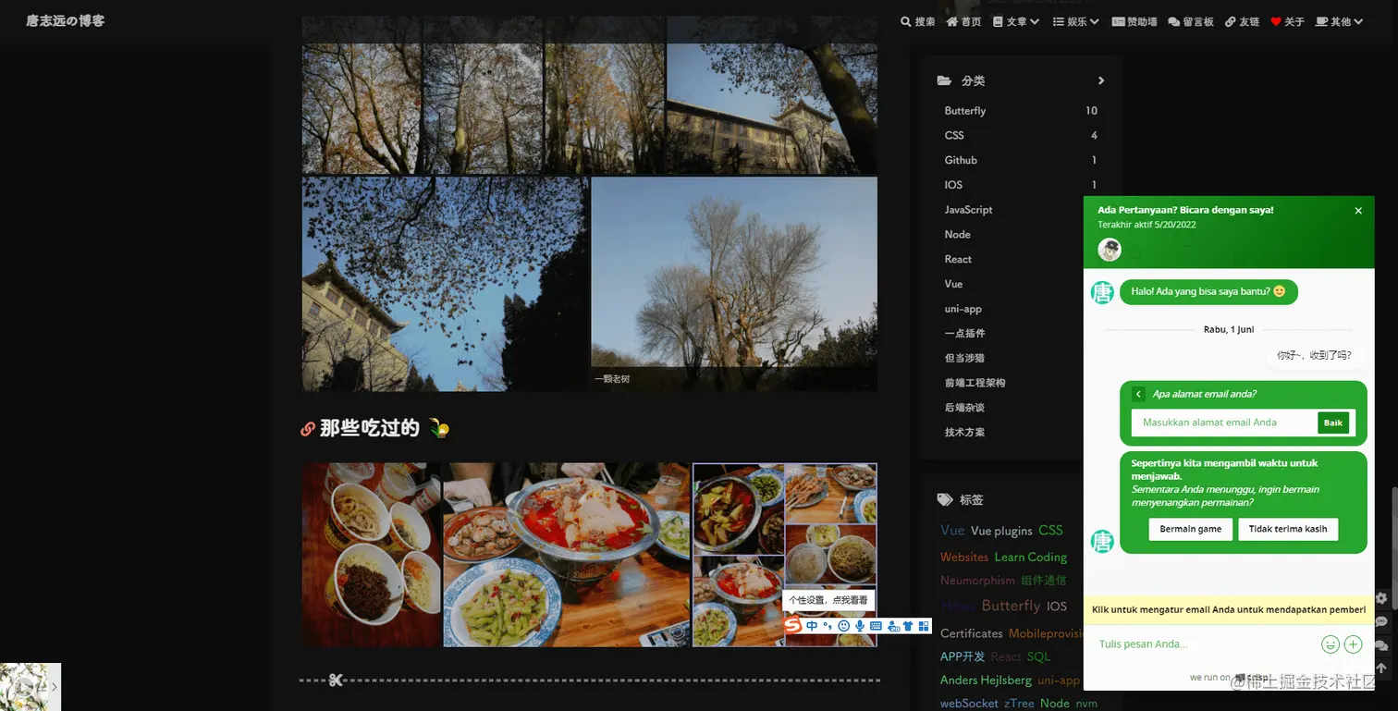Open the 其他 dropdown in the navbar
This screenshot has width=1398, height=711.
(x=1338, y=20)
